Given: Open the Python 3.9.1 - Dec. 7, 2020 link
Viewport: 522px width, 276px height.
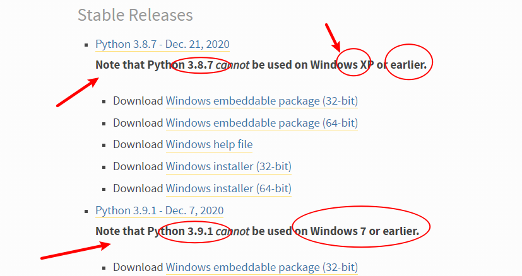Looking at the screenshot, I should pos(160,210).
